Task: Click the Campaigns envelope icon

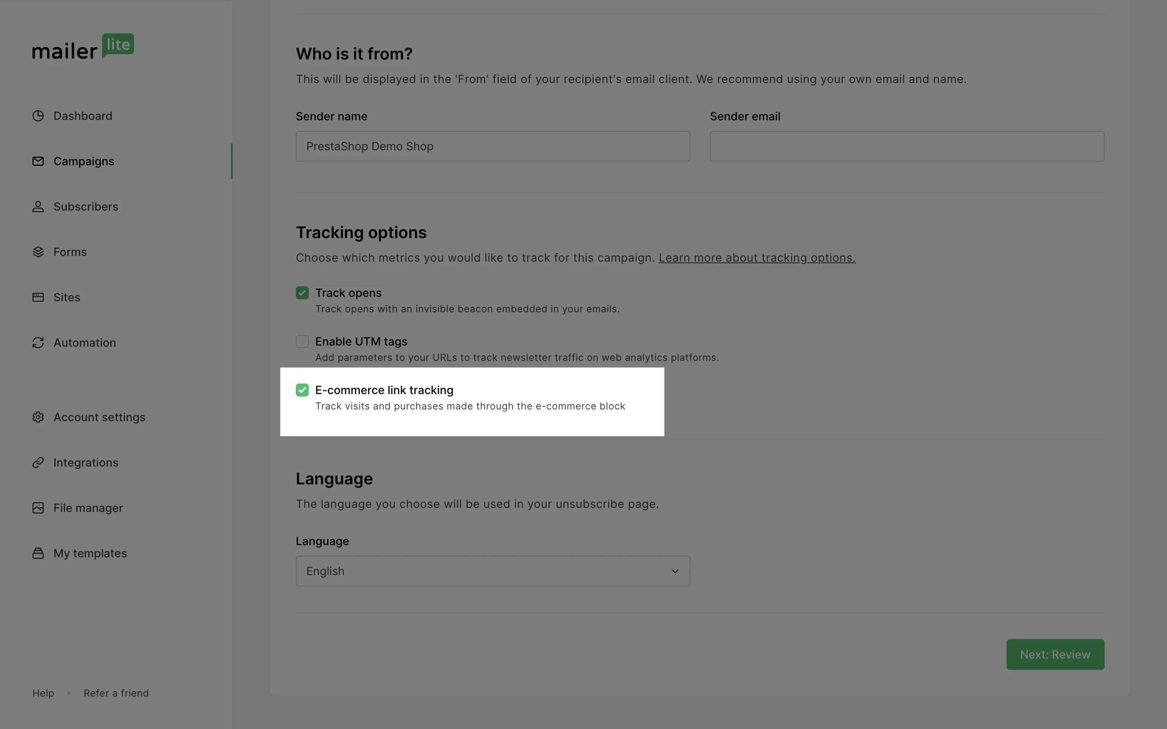Action: 38,161
